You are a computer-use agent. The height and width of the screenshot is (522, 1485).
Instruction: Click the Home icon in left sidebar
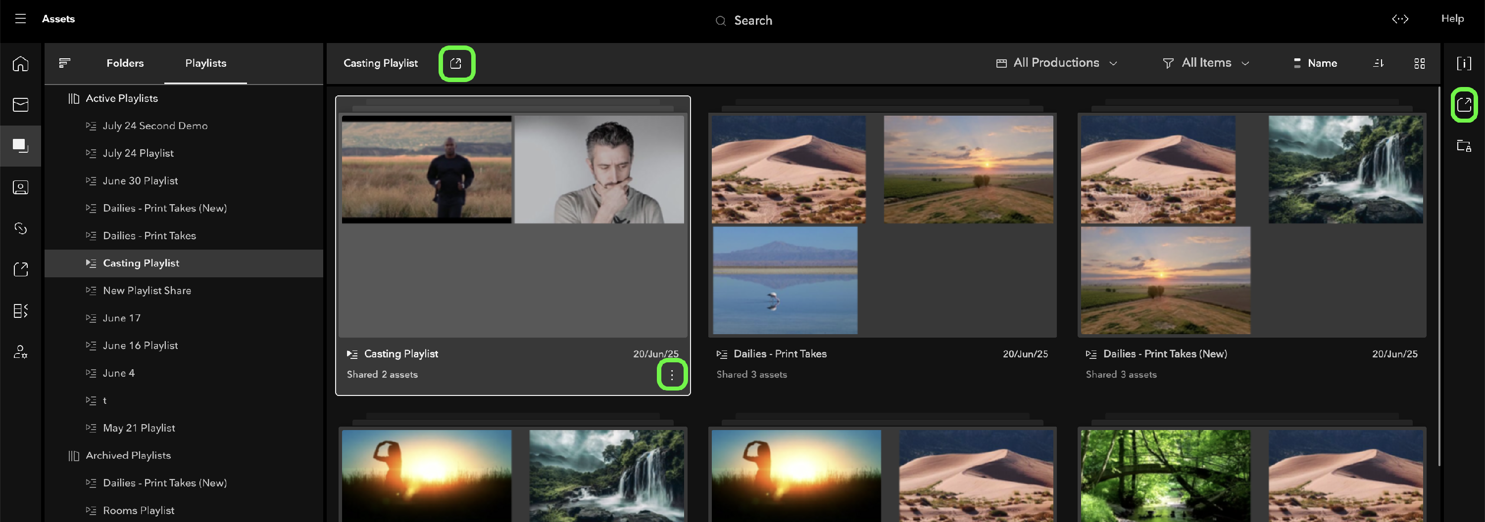20,63
